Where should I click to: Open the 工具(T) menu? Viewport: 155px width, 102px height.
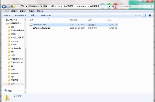click(31, 11)
